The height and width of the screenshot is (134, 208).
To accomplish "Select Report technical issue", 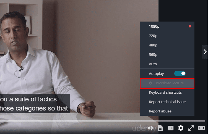I will click(x=167, y=102).
